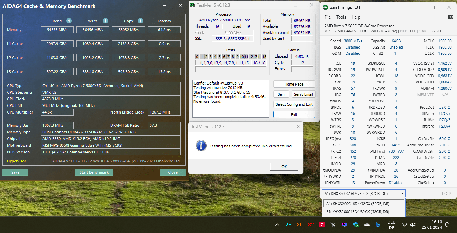Click the Copy info icon in AIDA64
This screenshot has width=457, height=233.
[141, 21]
